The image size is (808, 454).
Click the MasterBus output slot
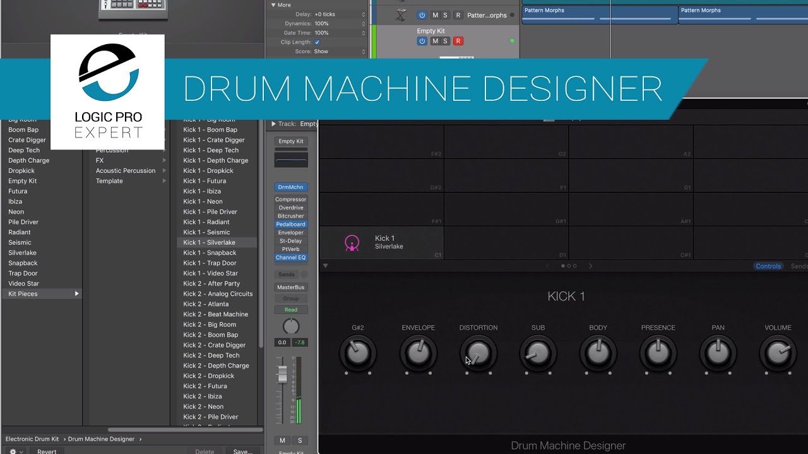coord(291,287)
